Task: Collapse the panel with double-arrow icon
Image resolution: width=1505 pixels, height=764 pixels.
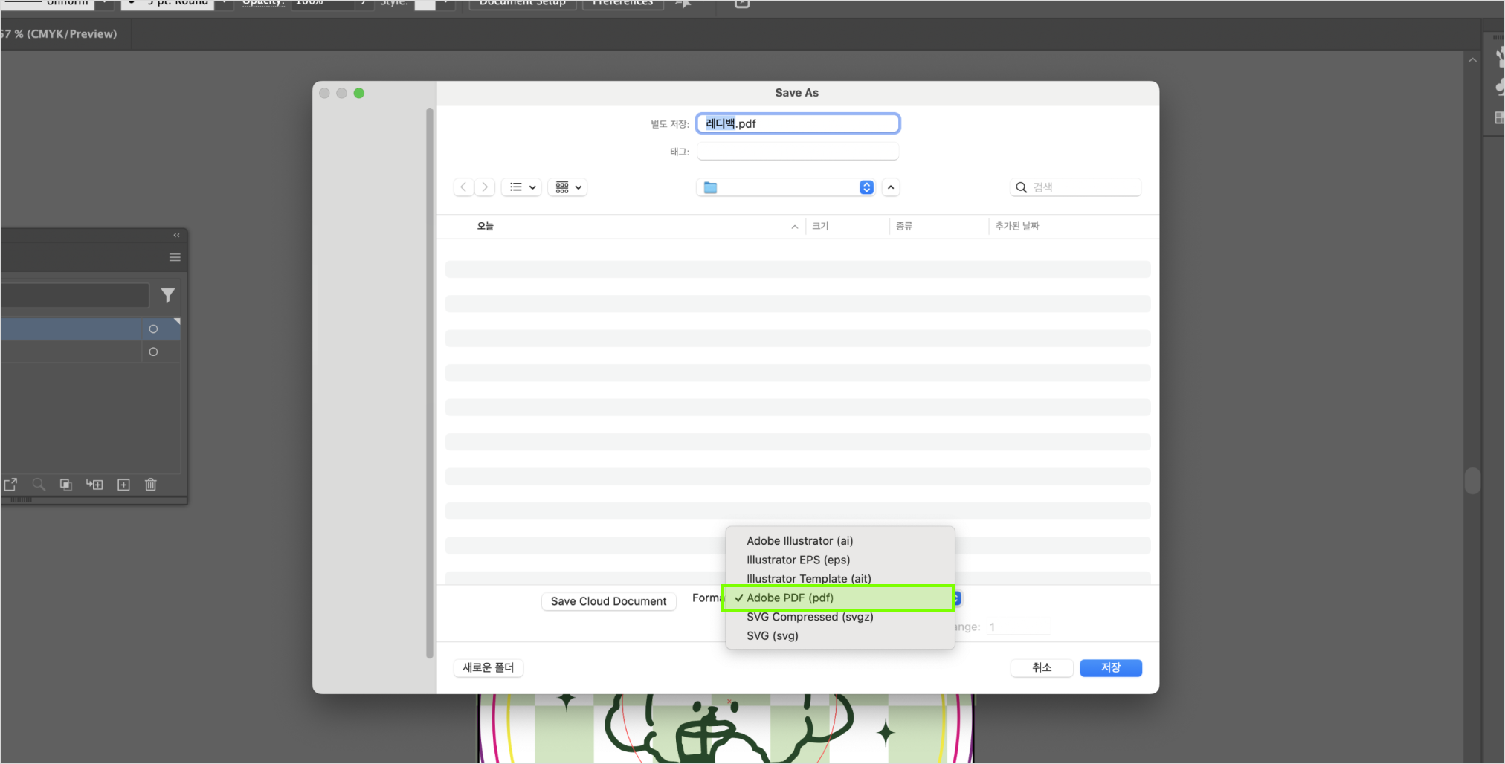Action: pos(176,235)
